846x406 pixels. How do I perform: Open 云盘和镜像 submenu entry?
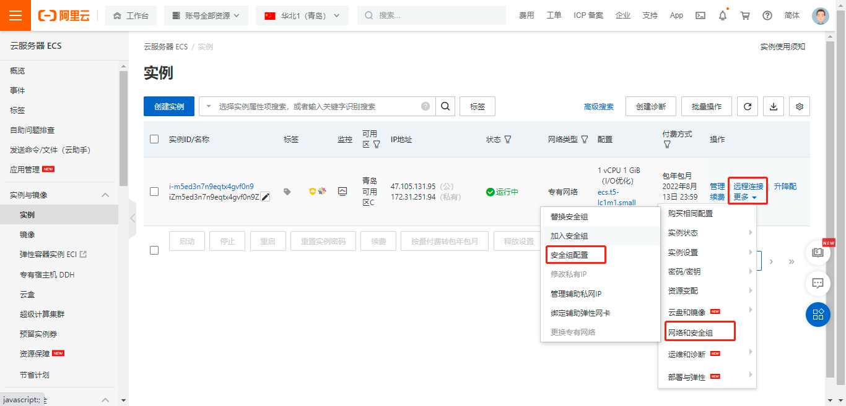tap(707, 312)
